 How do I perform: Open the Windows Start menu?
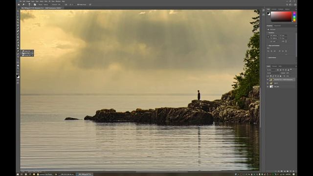(x=18, y=174)
